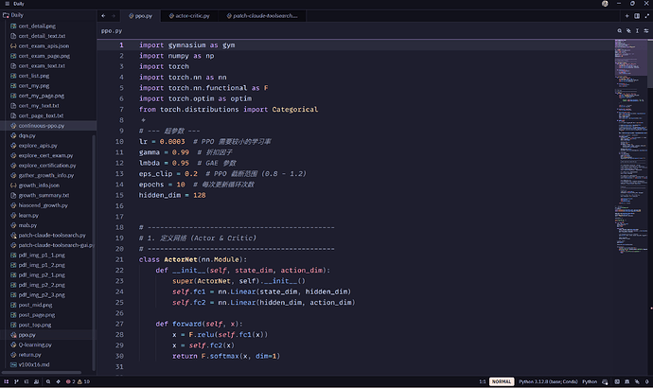
Task: Click the notifications bell icon
Action: [x=646, y=381]
